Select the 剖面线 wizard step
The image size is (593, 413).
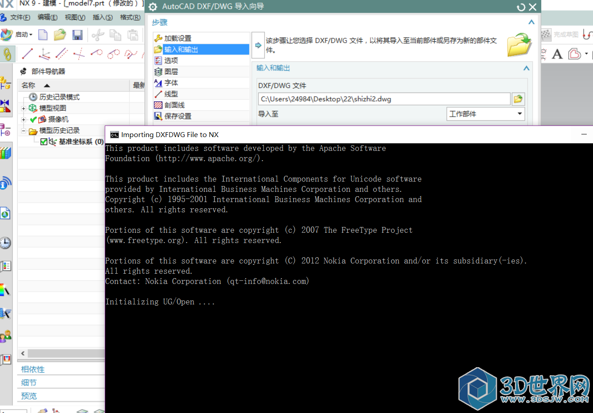(201, 105)
